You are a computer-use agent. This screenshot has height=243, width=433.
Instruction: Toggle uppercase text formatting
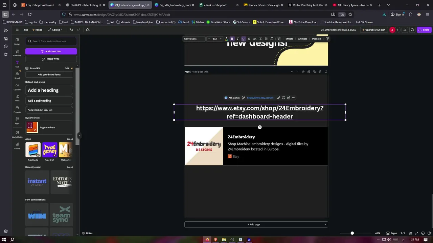coord(255,39)
